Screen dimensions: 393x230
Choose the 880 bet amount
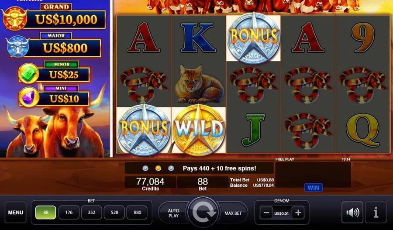pyautogui.click(x=137, y=213)
